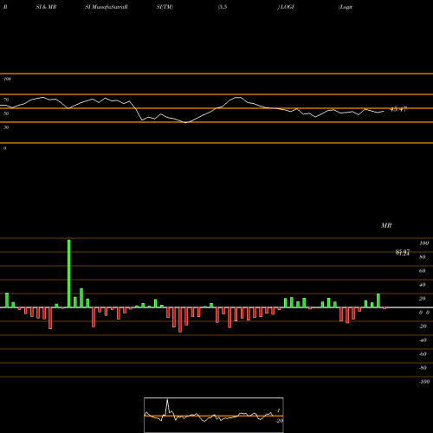433x433 pixels.
Task: Click the tallest green histogram bar
Action: (x=68, y=274)
